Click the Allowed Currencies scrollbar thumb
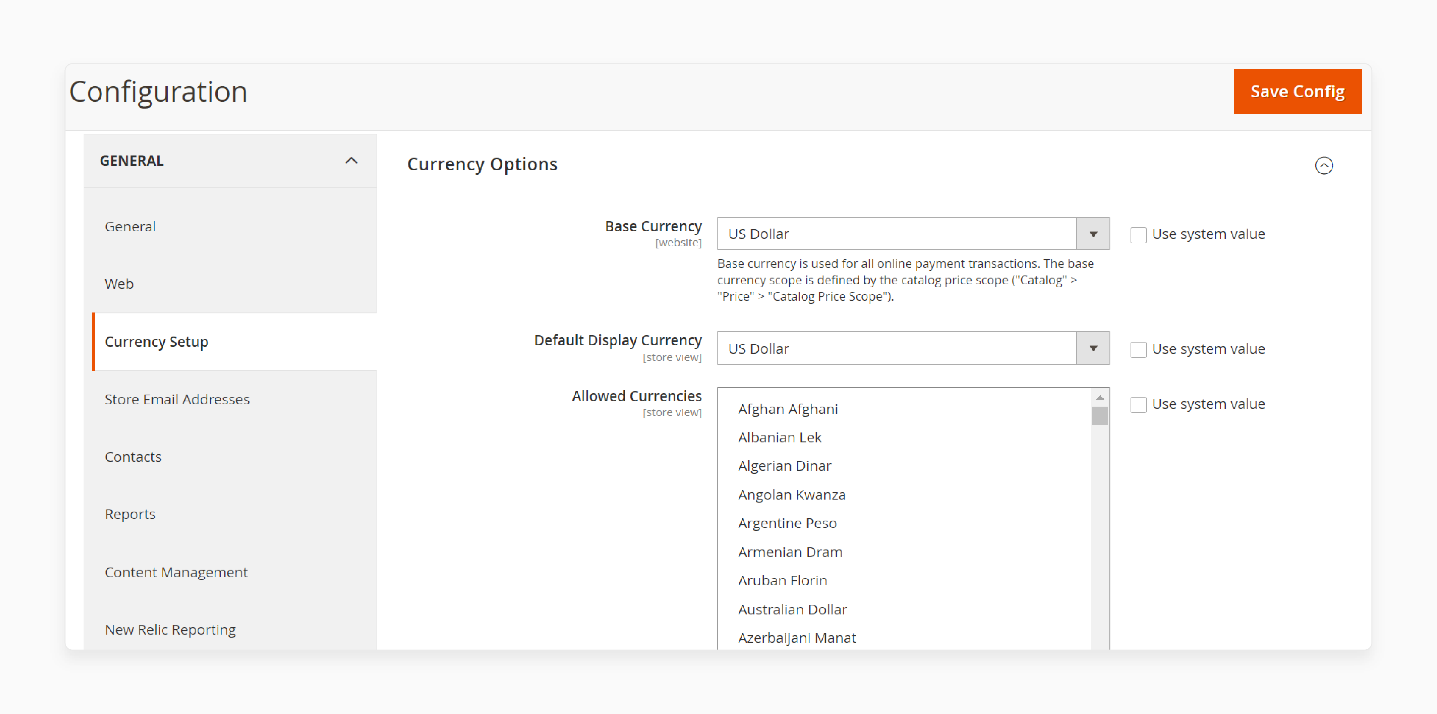 (1100, 416)
